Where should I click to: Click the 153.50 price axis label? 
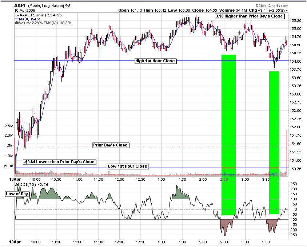pos(296,78)
